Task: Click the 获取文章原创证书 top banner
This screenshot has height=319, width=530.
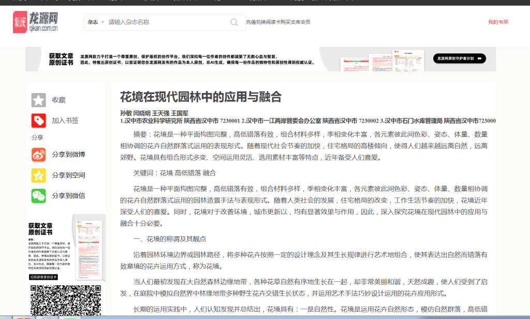Action: click(x=260, y=59)
